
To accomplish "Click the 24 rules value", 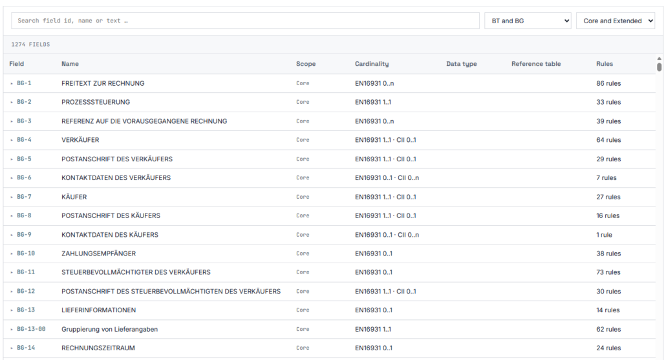I will click(608, 348).
